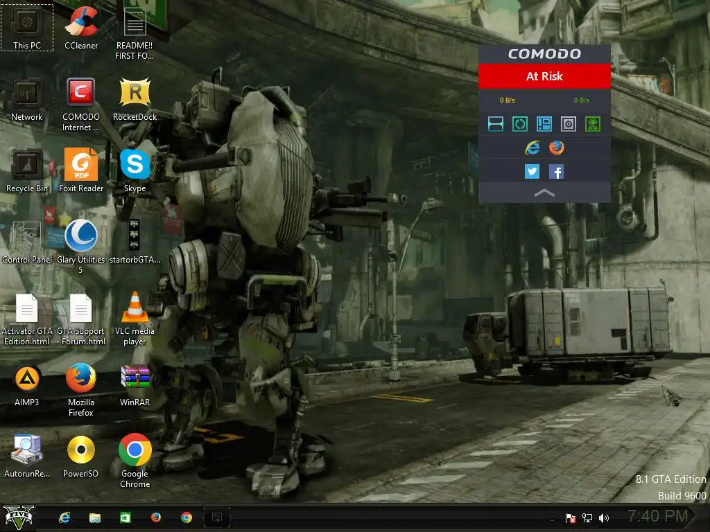Open the volume speaker tray icon

pos(604,518)
